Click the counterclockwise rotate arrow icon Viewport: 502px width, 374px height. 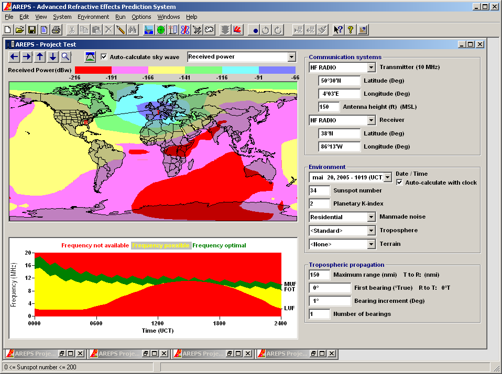(266, 30)
